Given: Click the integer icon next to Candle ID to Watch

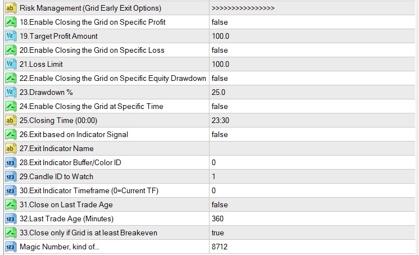Looking at the screenshot, I should [10, 177].
